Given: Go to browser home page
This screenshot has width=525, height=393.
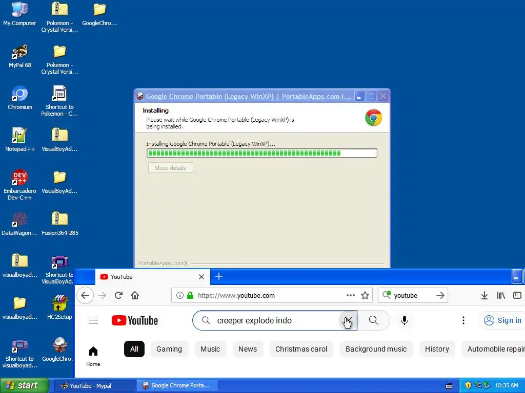Looking at the screenshot, I should (x=135, y=295).
